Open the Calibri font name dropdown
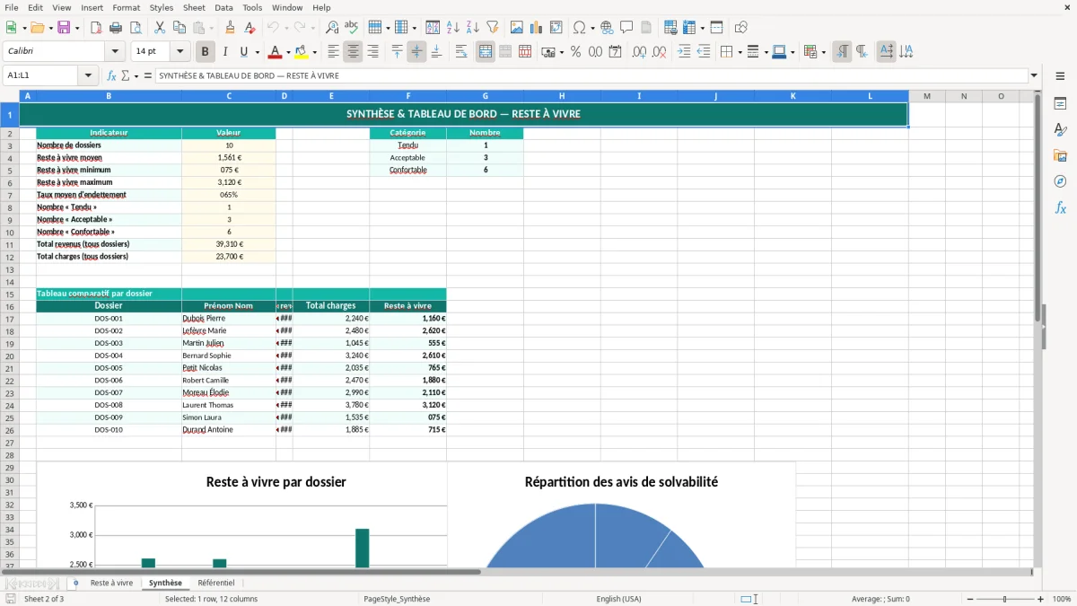This screenshot has width=1077, height=606. [115, 52]
